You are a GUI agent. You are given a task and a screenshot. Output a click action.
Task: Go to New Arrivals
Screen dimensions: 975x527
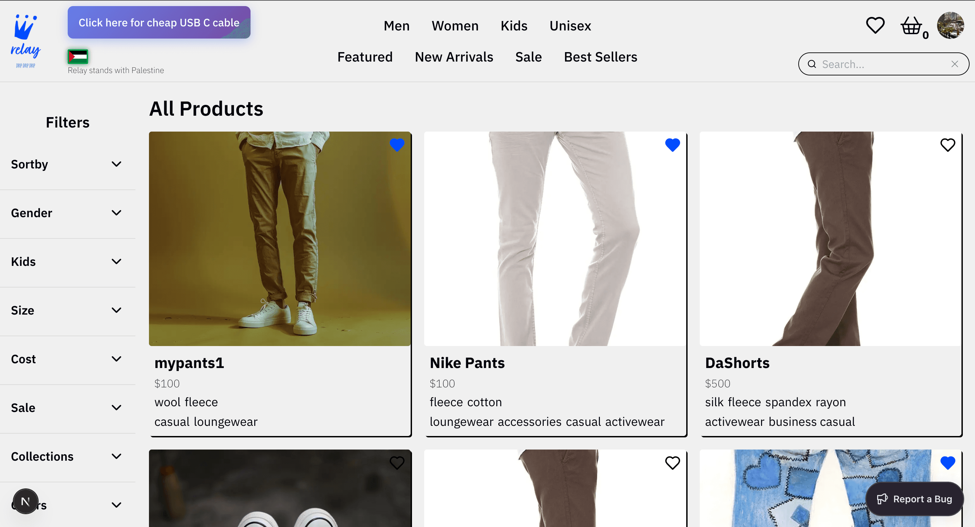click(x=454, y=57)
